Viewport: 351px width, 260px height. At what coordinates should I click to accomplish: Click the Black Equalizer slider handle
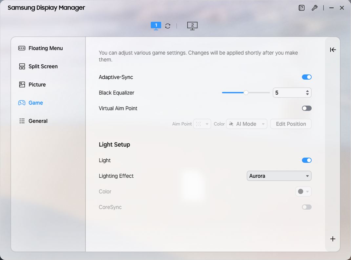(246, 93)
